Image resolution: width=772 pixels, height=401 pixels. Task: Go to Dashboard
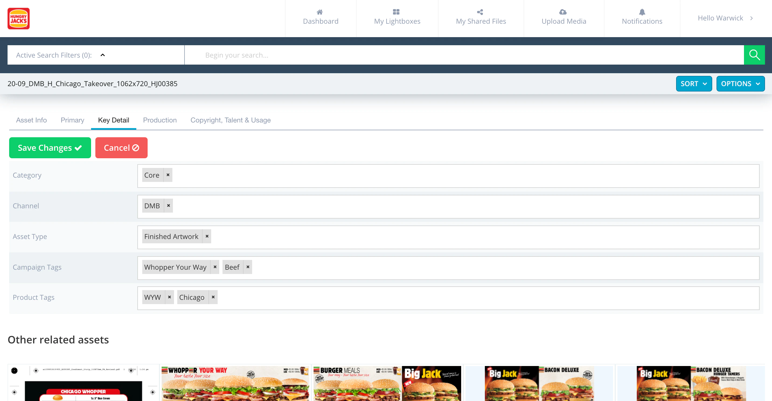(321, 18)
